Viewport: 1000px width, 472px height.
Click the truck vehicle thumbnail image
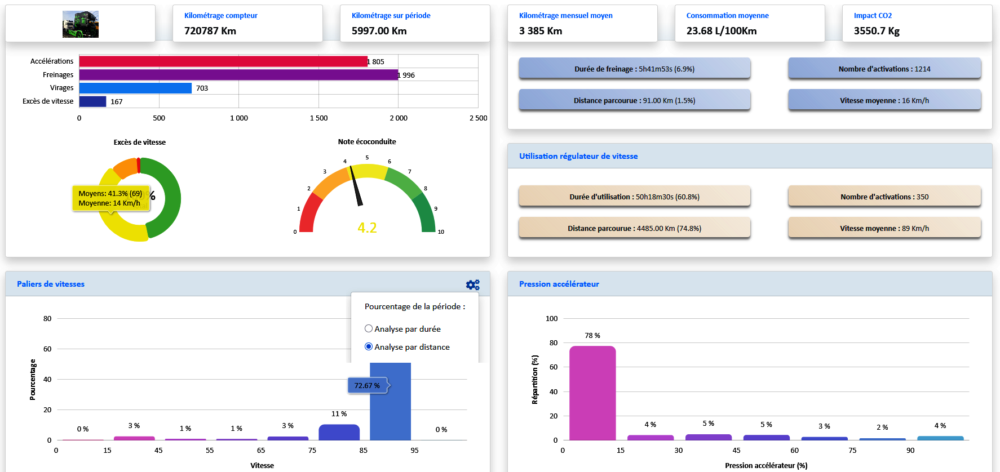click(81, 24)
